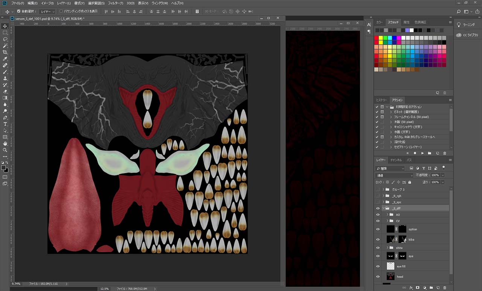This screenshot has height=291, width=482.
Task: Click the lock all icon in Layers panel
Action: coord(410,182)
